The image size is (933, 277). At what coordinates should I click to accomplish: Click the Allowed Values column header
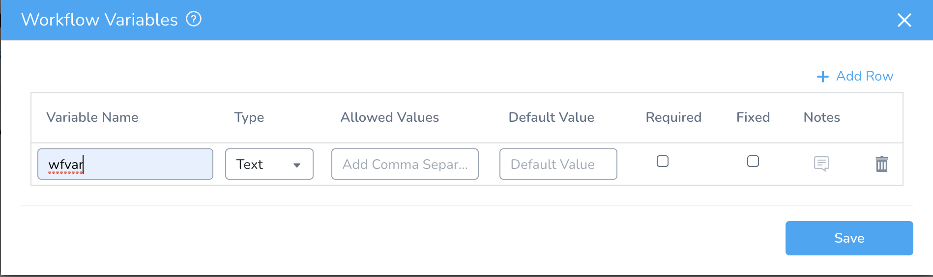[390, 117]
